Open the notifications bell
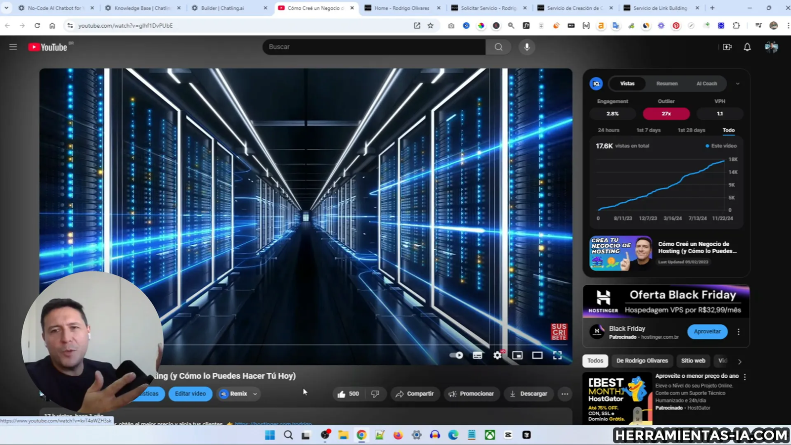 coord(747,47)
